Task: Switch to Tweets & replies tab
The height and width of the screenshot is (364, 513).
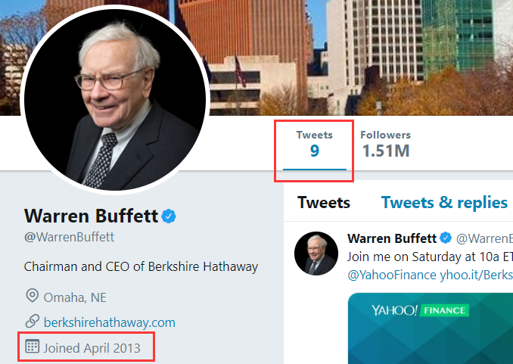Action: 444,202
